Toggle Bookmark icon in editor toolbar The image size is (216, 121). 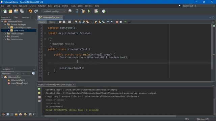pos(103,22)
